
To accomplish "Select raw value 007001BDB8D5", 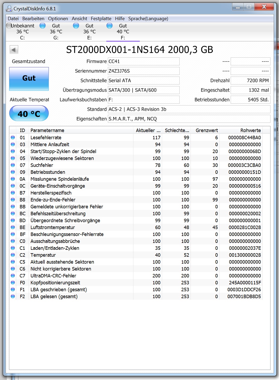I will 244,296.
